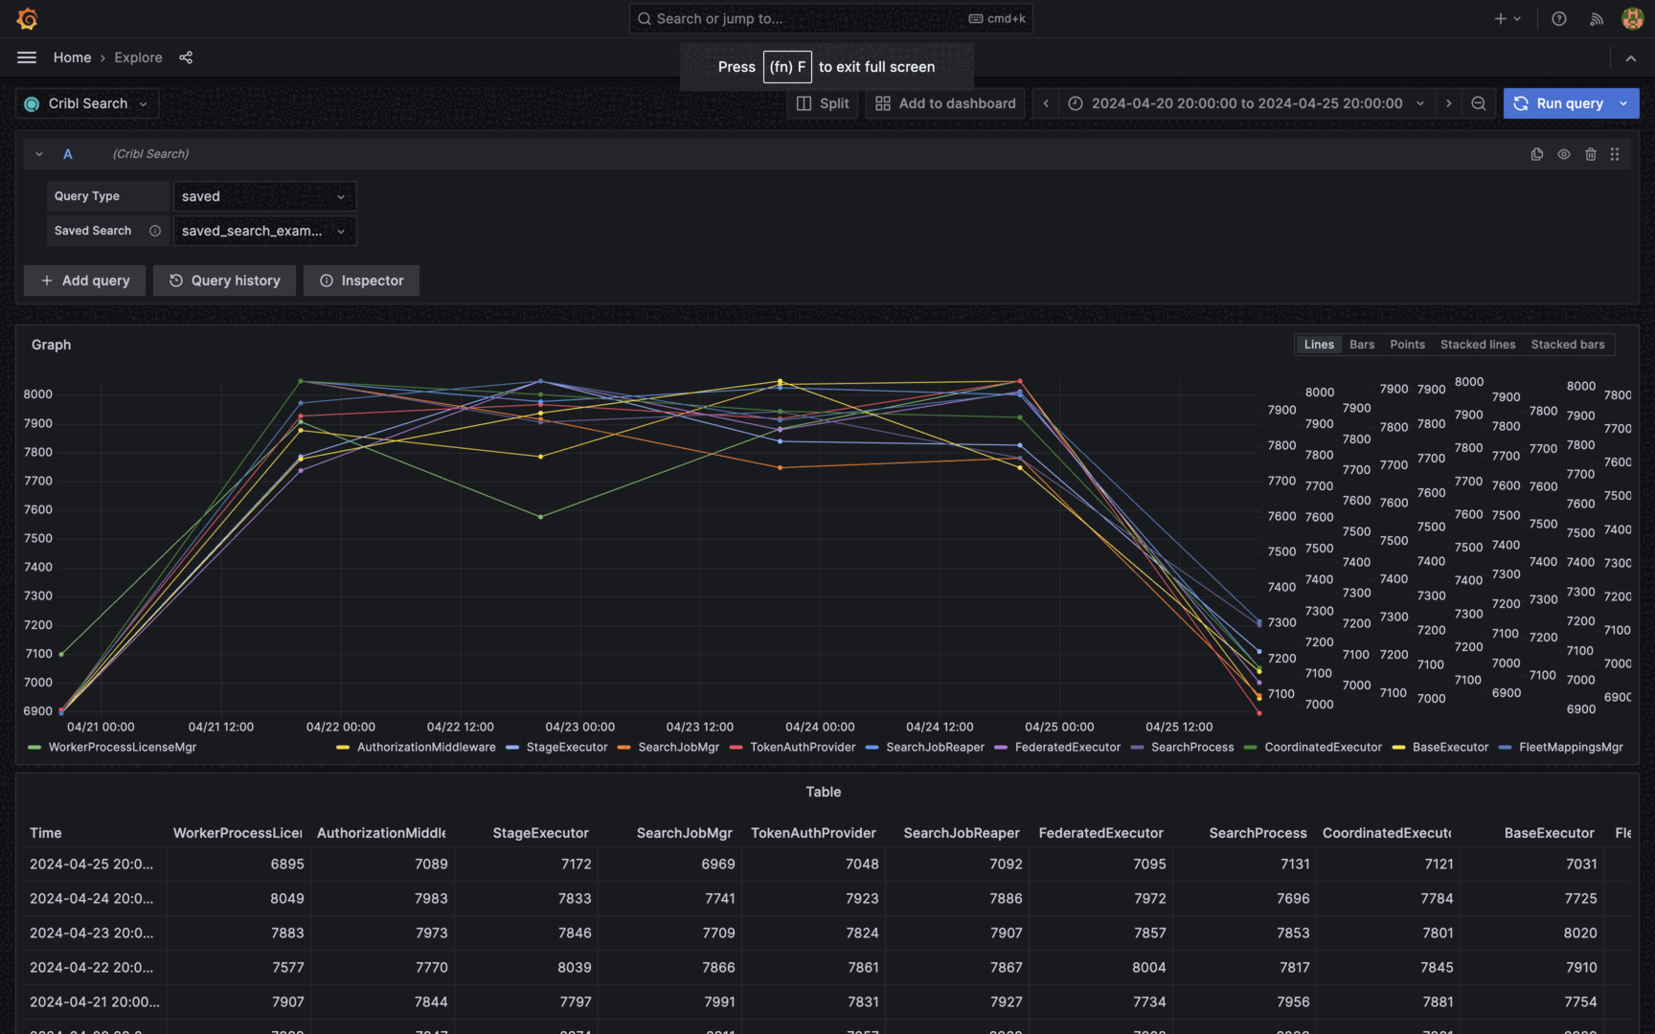1655x1034 pixels.
Task: Open the Grafana home logo
Action: pyautogui.click(x=27, y=18)
